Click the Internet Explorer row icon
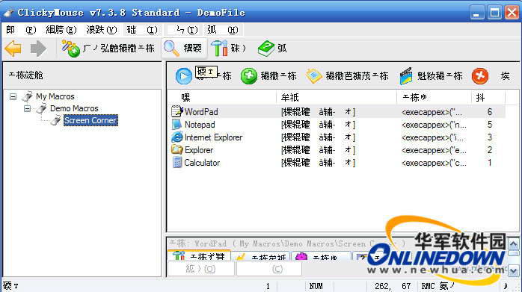 click(x=176, y=137)
